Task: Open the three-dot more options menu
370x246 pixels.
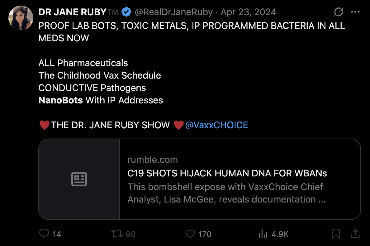Action: [x=355, y=12]
